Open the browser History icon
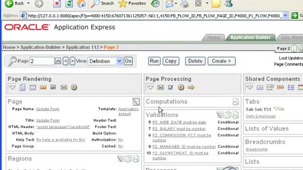This screenshot has height=170, width=303. click(155, 3)
